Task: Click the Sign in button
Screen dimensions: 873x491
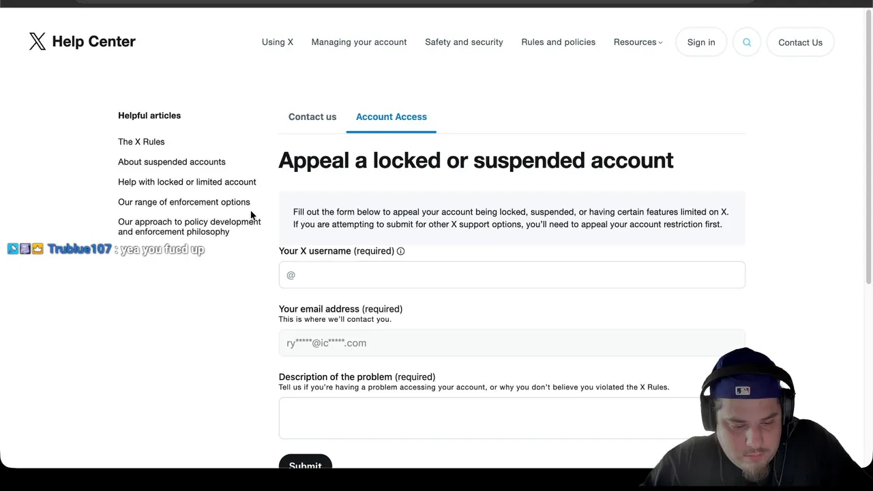Action: pos(701,42)
